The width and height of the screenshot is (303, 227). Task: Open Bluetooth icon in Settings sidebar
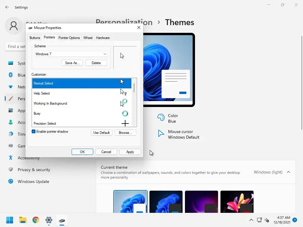pyautogui.click(x=11, y=75)
